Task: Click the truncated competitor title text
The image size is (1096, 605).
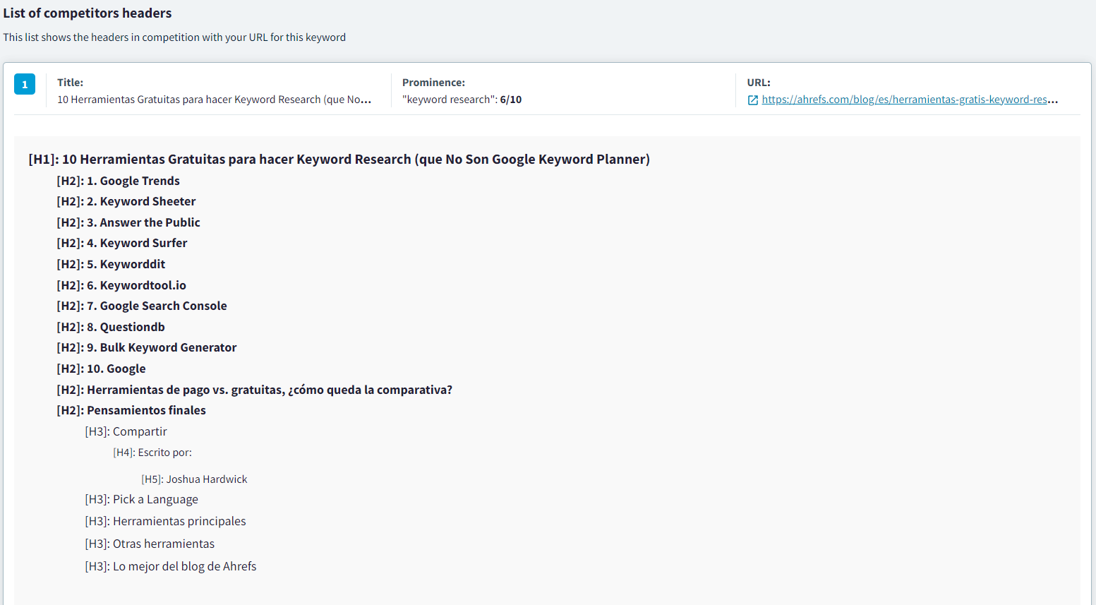Action: coord(214,100)
